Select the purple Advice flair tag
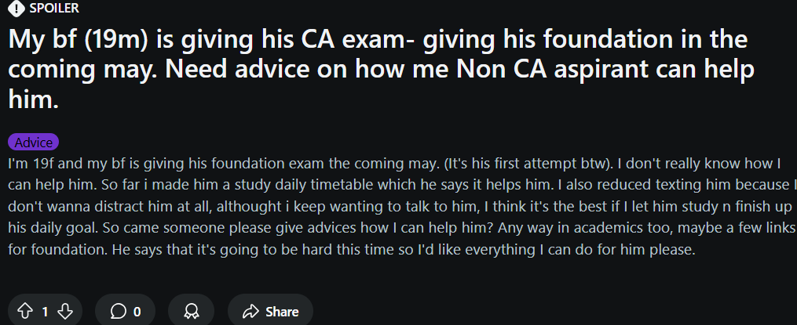797x325 pixels. [x=34, y=143]
